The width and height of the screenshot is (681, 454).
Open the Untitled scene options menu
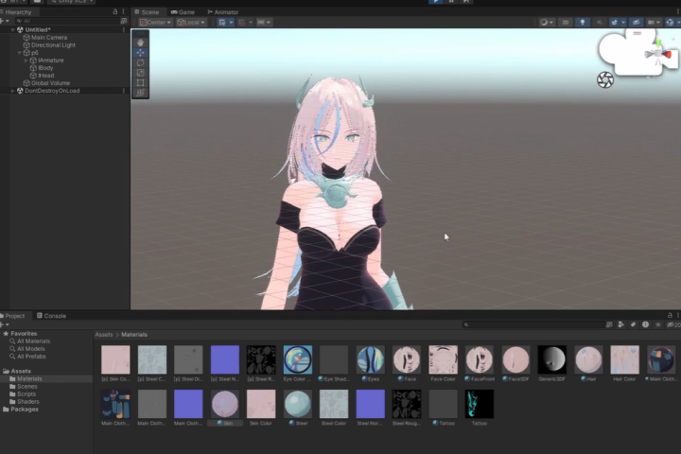click(124, 30)
